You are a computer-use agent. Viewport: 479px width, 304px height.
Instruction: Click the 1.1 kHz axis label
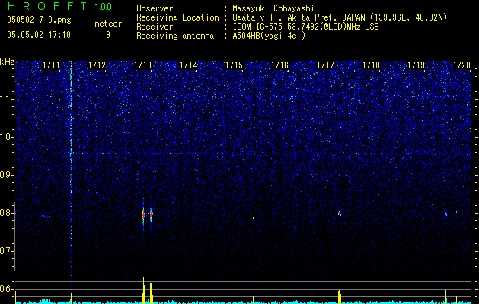click(x=6, y=99)
